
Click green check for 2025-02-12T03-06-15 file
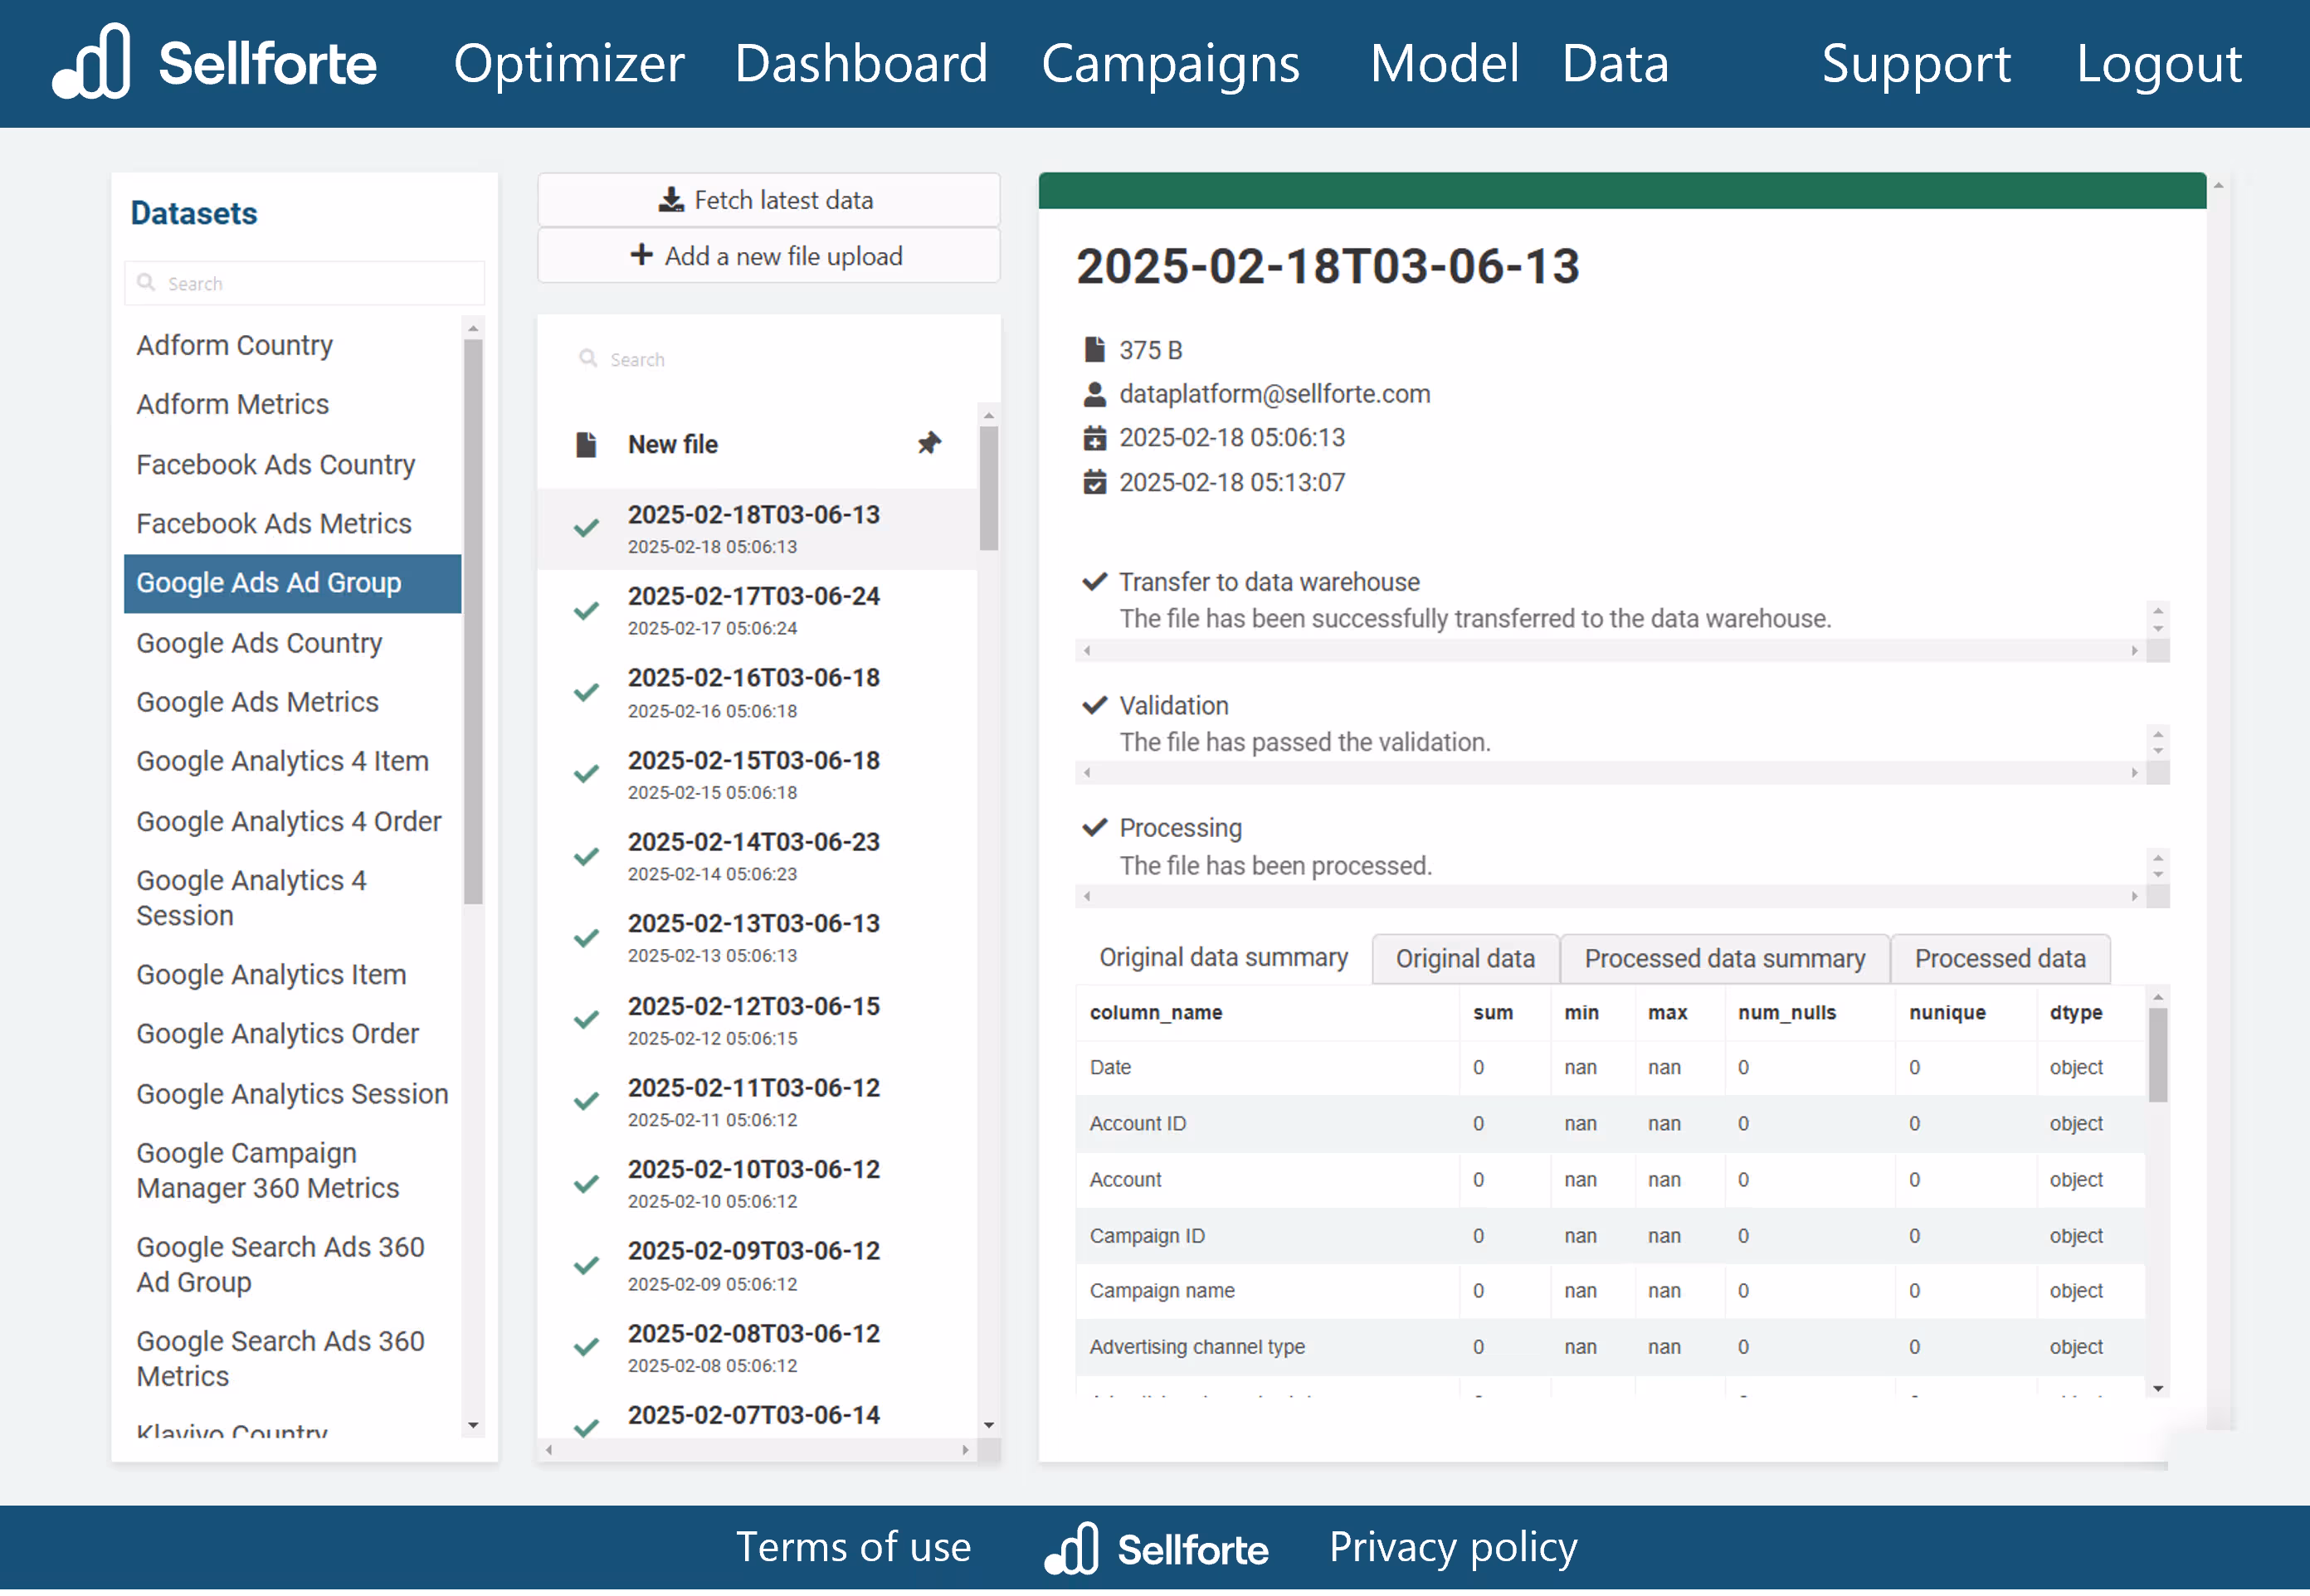tap(587, 1020)
